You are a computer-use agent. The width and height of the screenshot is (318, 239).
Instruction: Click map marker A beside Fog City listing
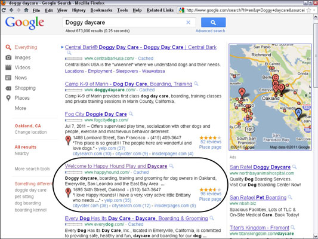[68, 140]
